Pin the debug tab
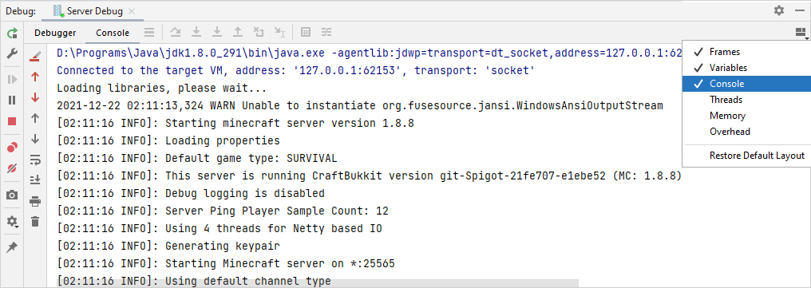 [13, 247]
